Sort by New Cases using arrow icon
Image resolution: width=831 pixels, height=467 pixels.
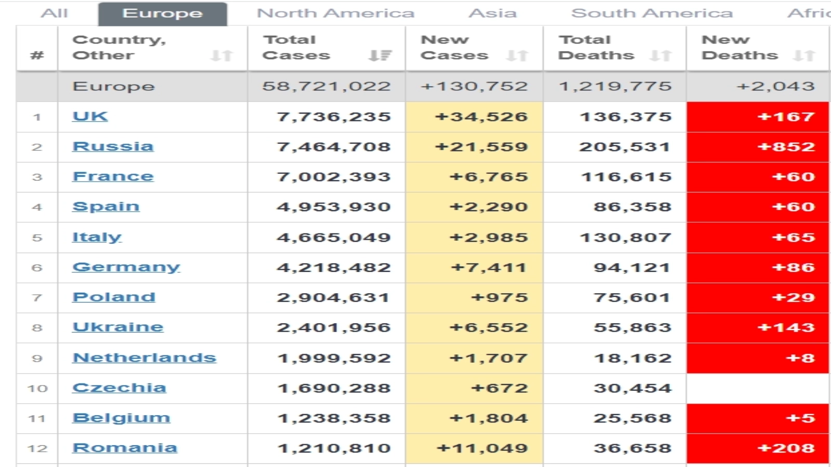point(517,56)
